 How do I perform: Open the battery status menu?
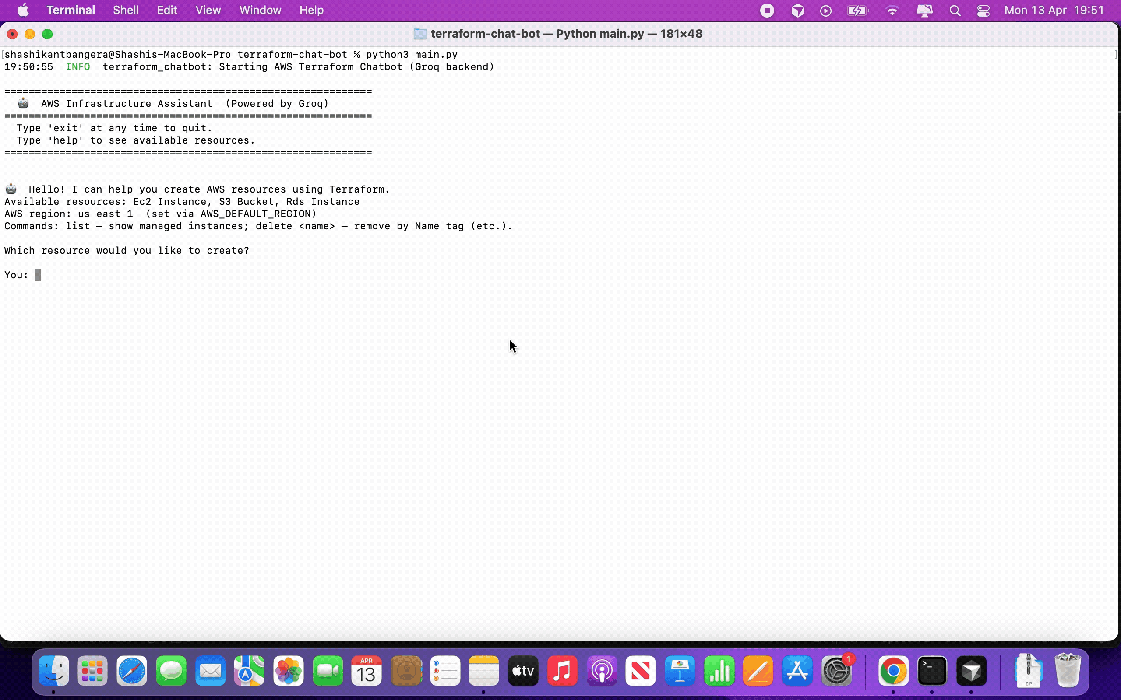857,10
